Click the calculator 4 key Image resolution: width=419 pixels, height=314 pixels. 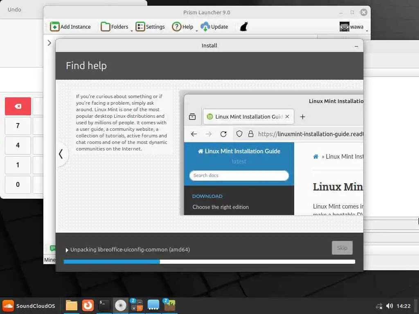(18, 145)
